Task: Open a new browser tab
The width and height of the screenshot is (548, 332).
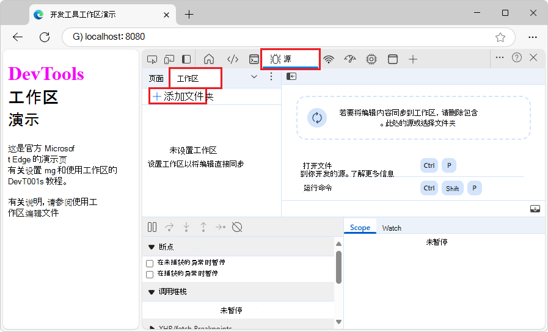Action: pyautogui.click(x=189, y=14)
